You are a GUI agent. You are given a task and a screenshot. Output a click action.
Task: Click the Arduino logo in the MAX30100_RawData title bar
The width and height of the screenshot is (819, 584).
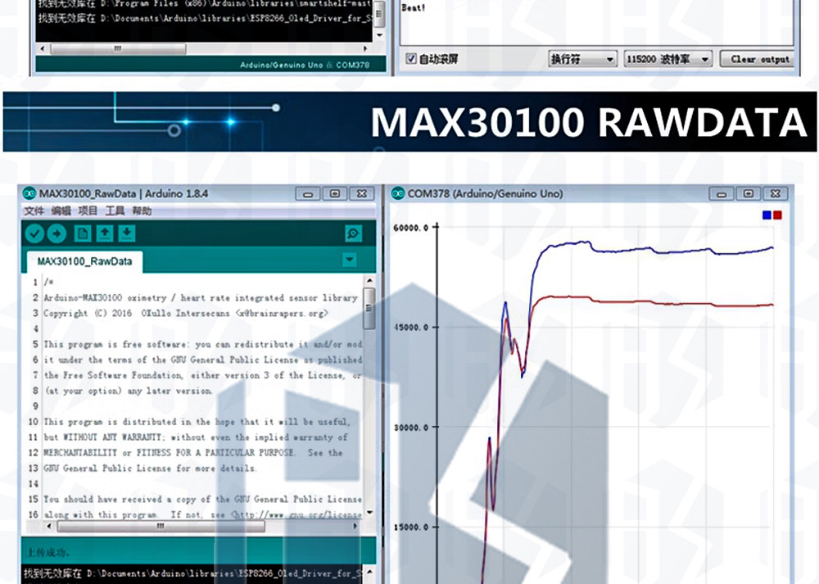[x=29, y=194]
